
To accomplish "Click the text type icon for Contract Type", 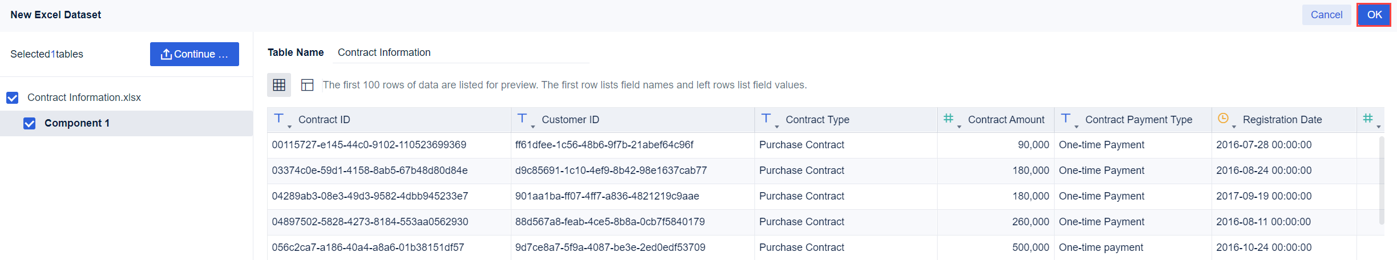I will pos(766,119).
